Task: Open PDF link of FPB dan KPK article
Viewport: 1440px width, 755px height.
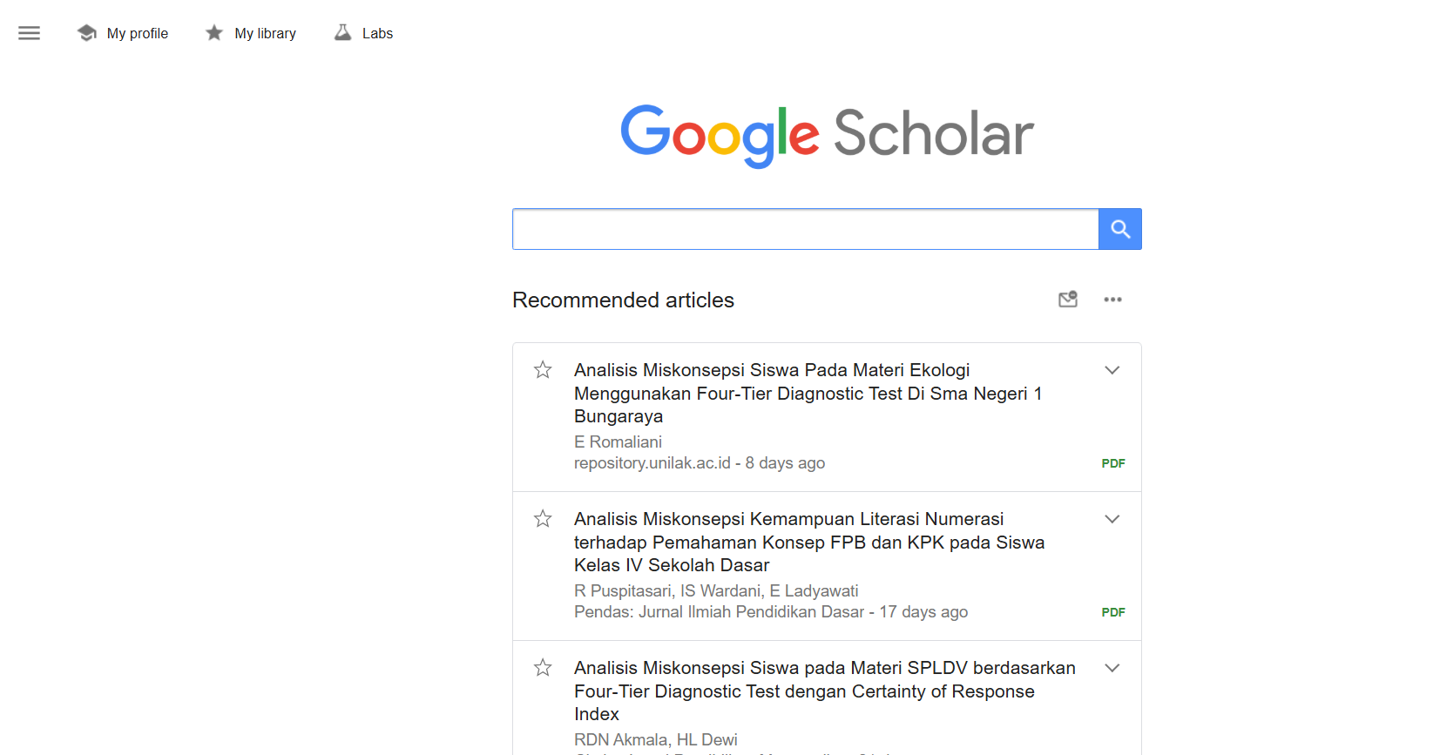Action: [1113, 612]
